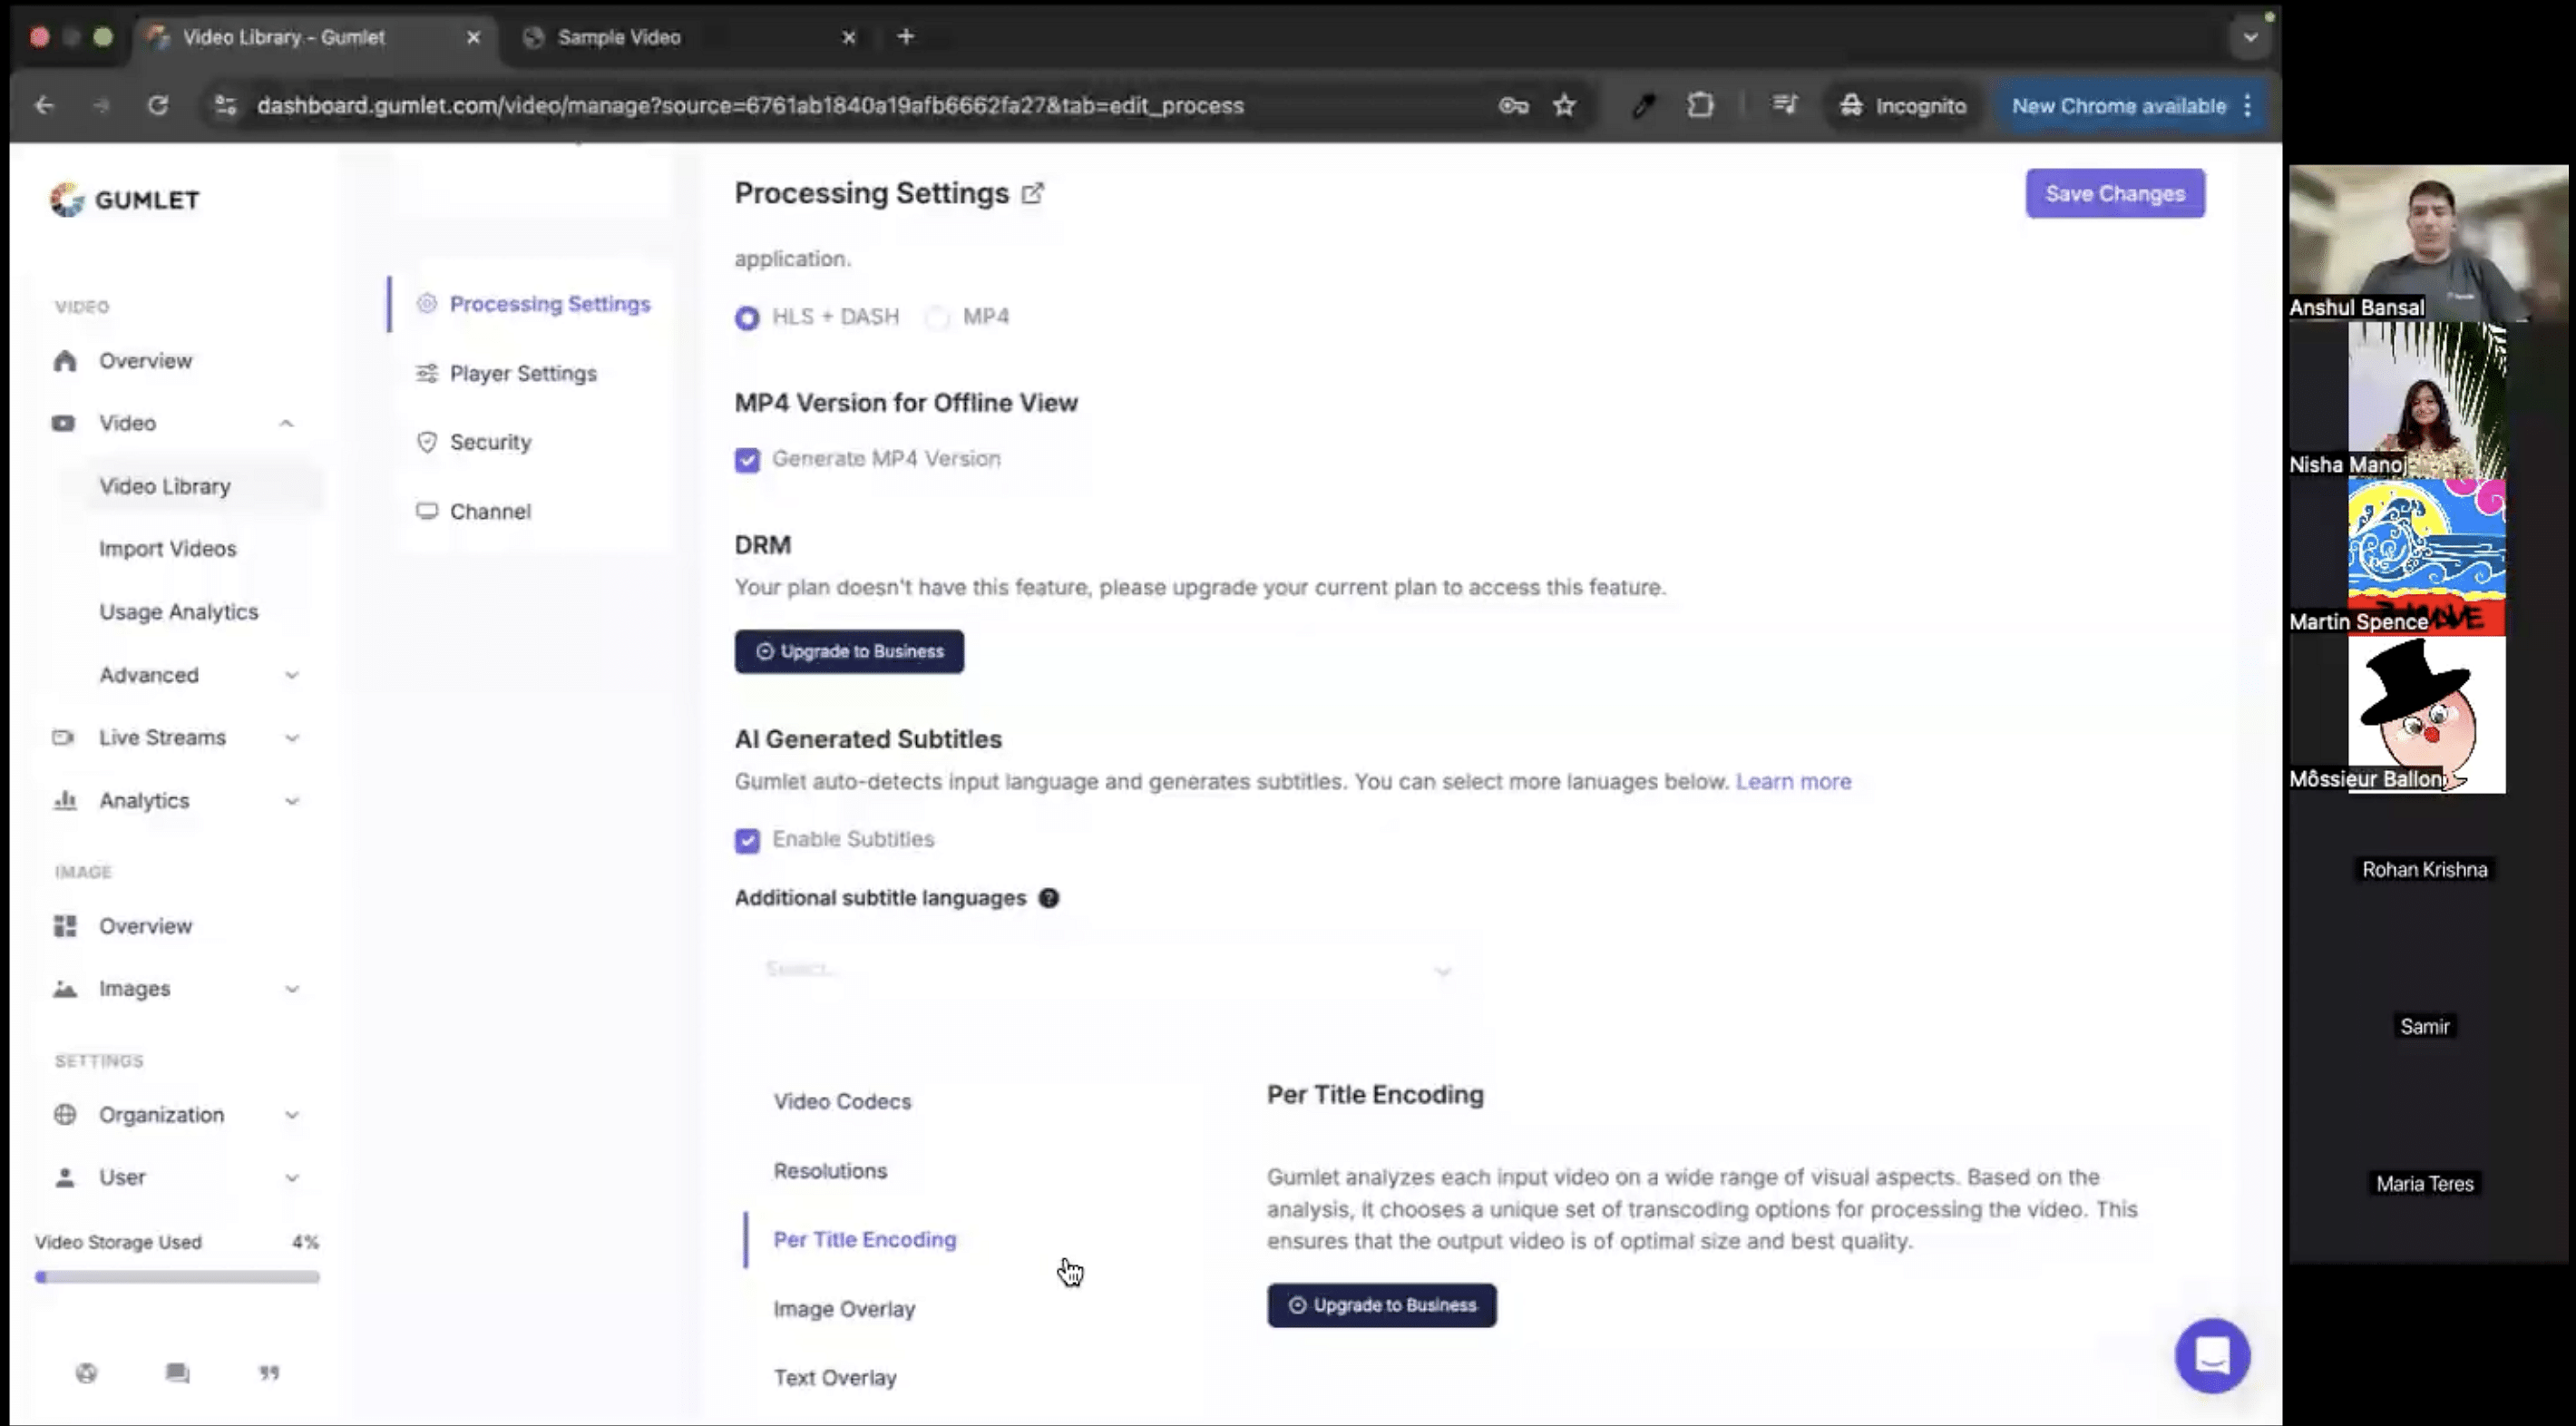
Task: Click the media control icon in Chrome toolbar
Action: [x=1785, y=105]
